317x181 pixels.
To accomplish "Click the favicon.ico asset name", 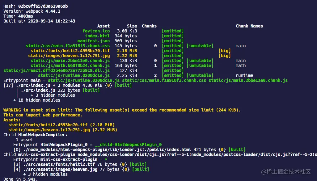I will pyautogui.click(x=96, y=31).
